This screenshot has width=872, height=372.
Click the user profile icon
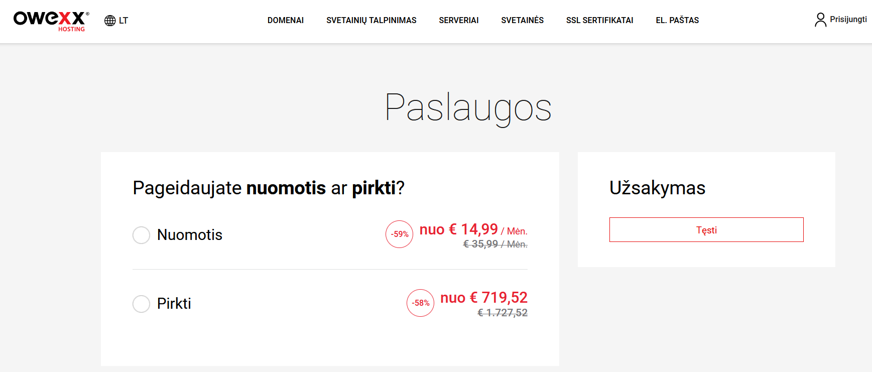[x=820, y=20]
